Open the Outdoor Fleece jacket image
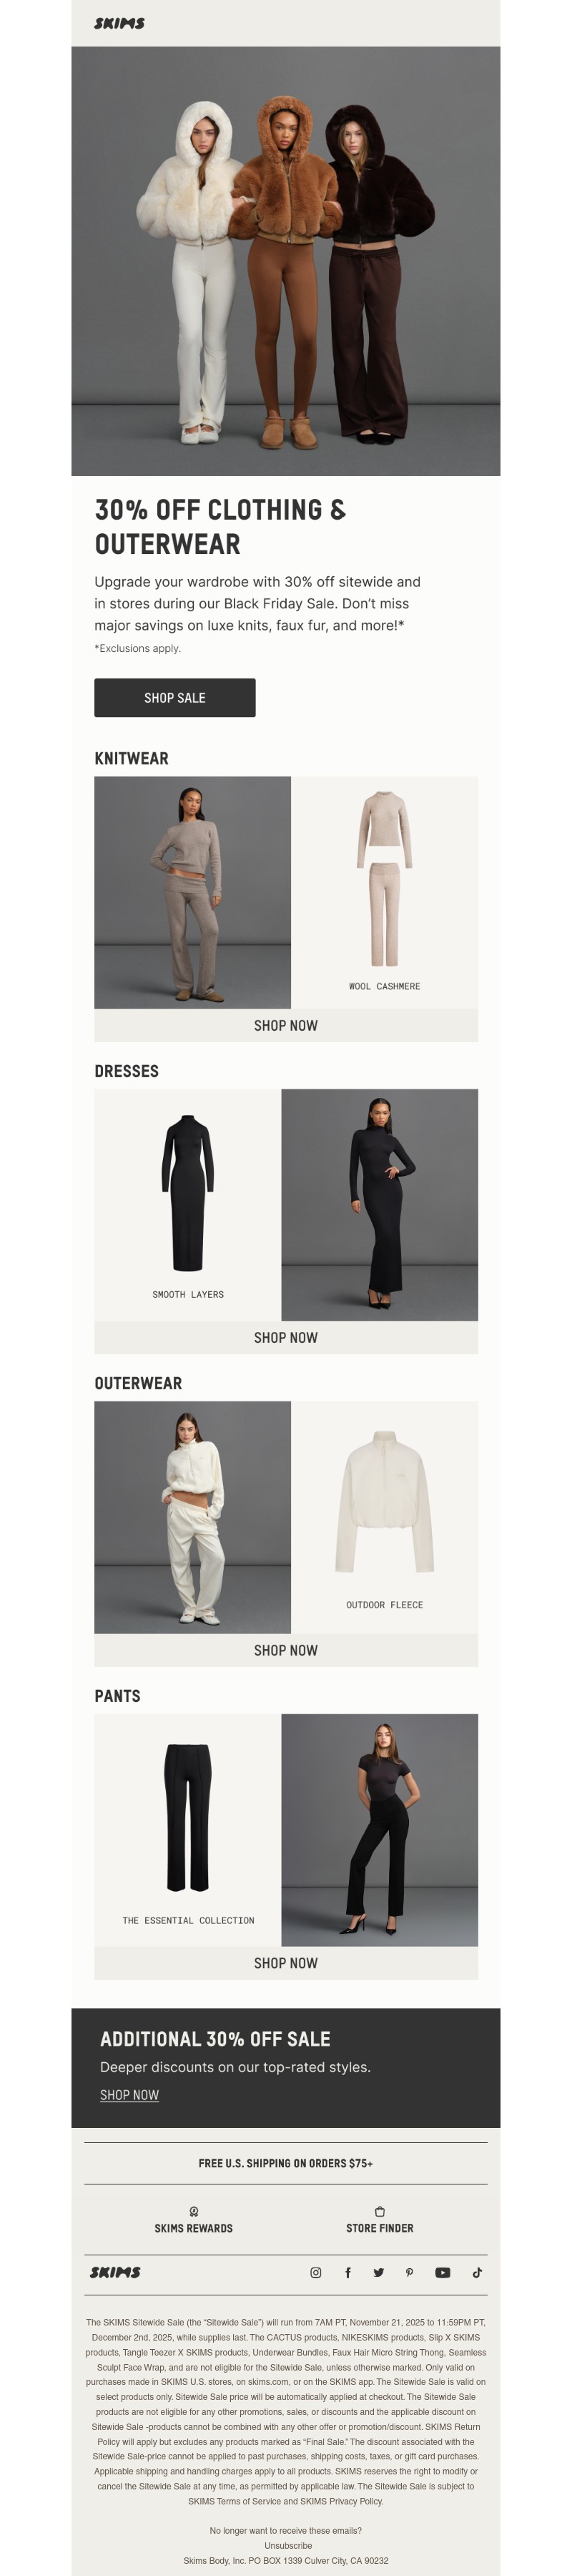 (385, 1517)
